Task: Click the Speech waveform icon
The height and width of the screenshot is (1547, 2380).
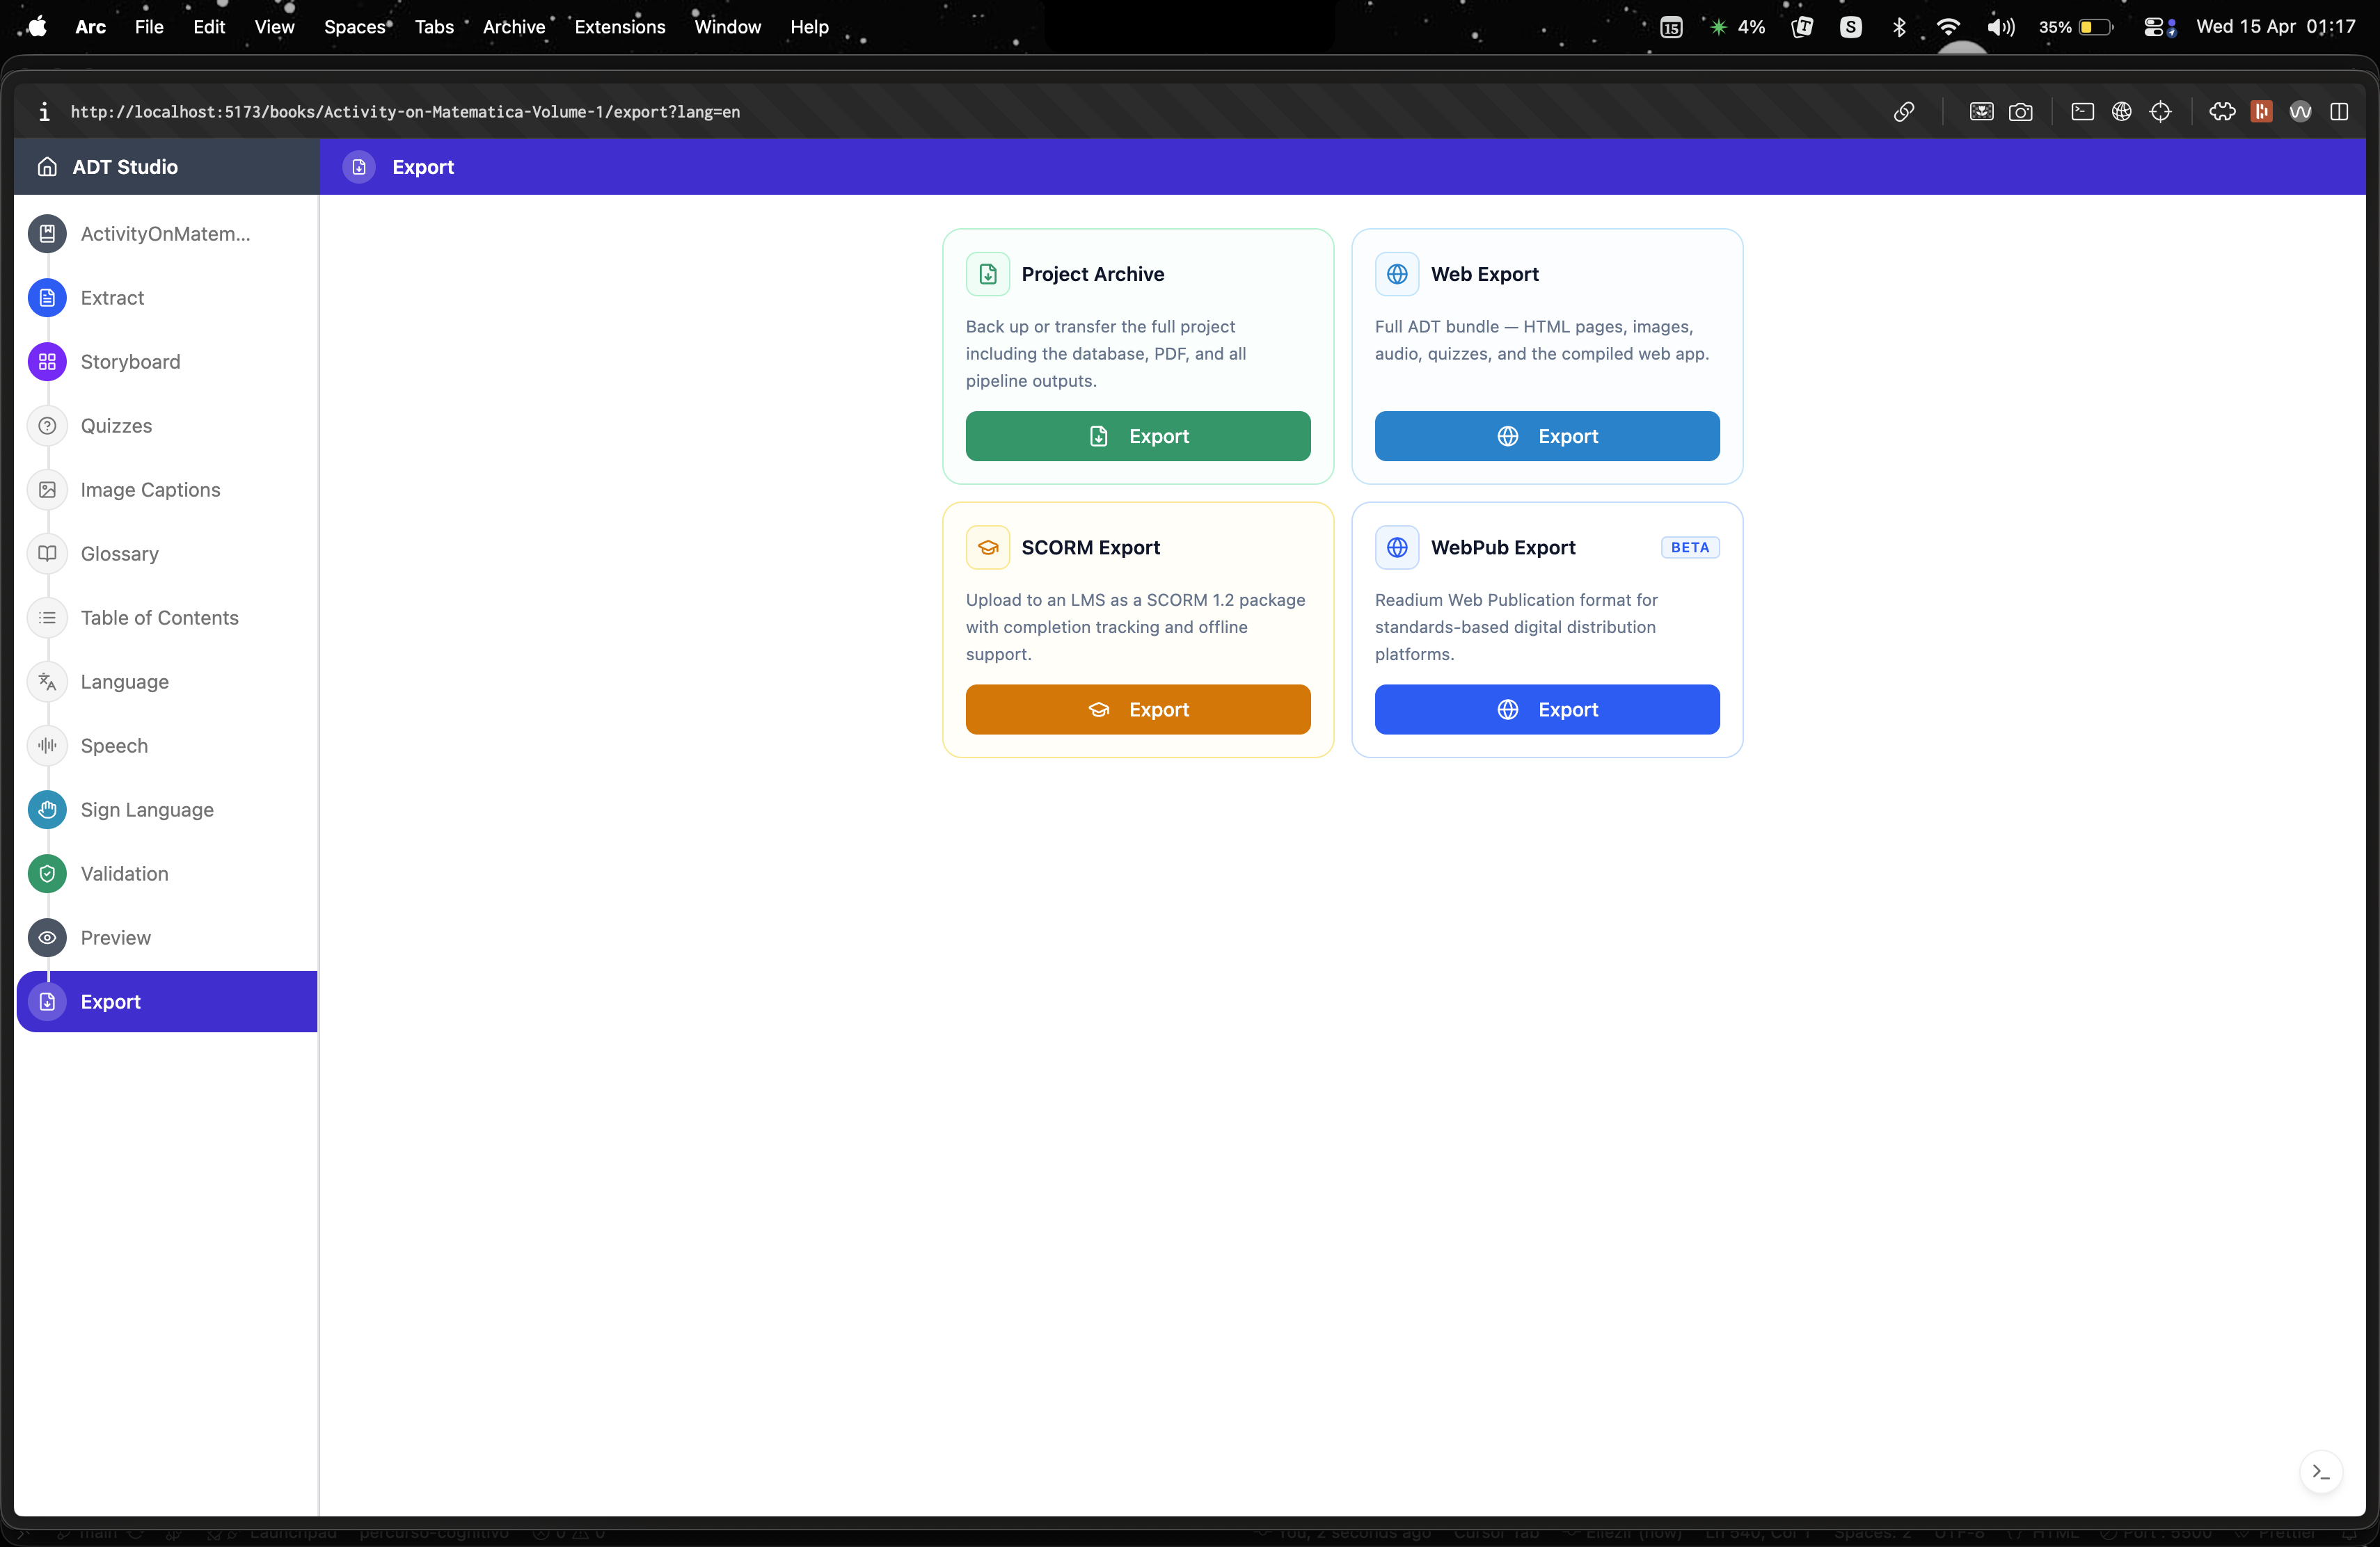Action: (x=47, y=746)
